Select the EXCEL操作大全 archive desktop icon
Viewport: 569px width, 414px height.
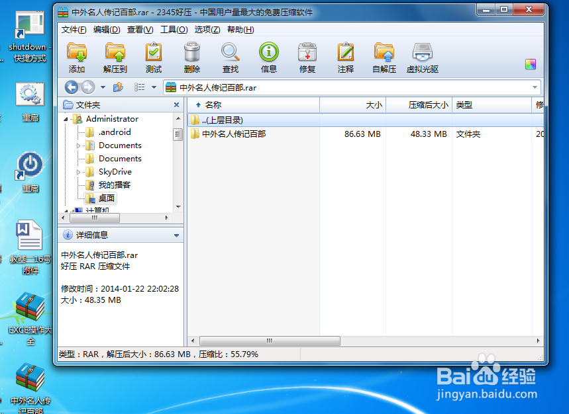30,319
